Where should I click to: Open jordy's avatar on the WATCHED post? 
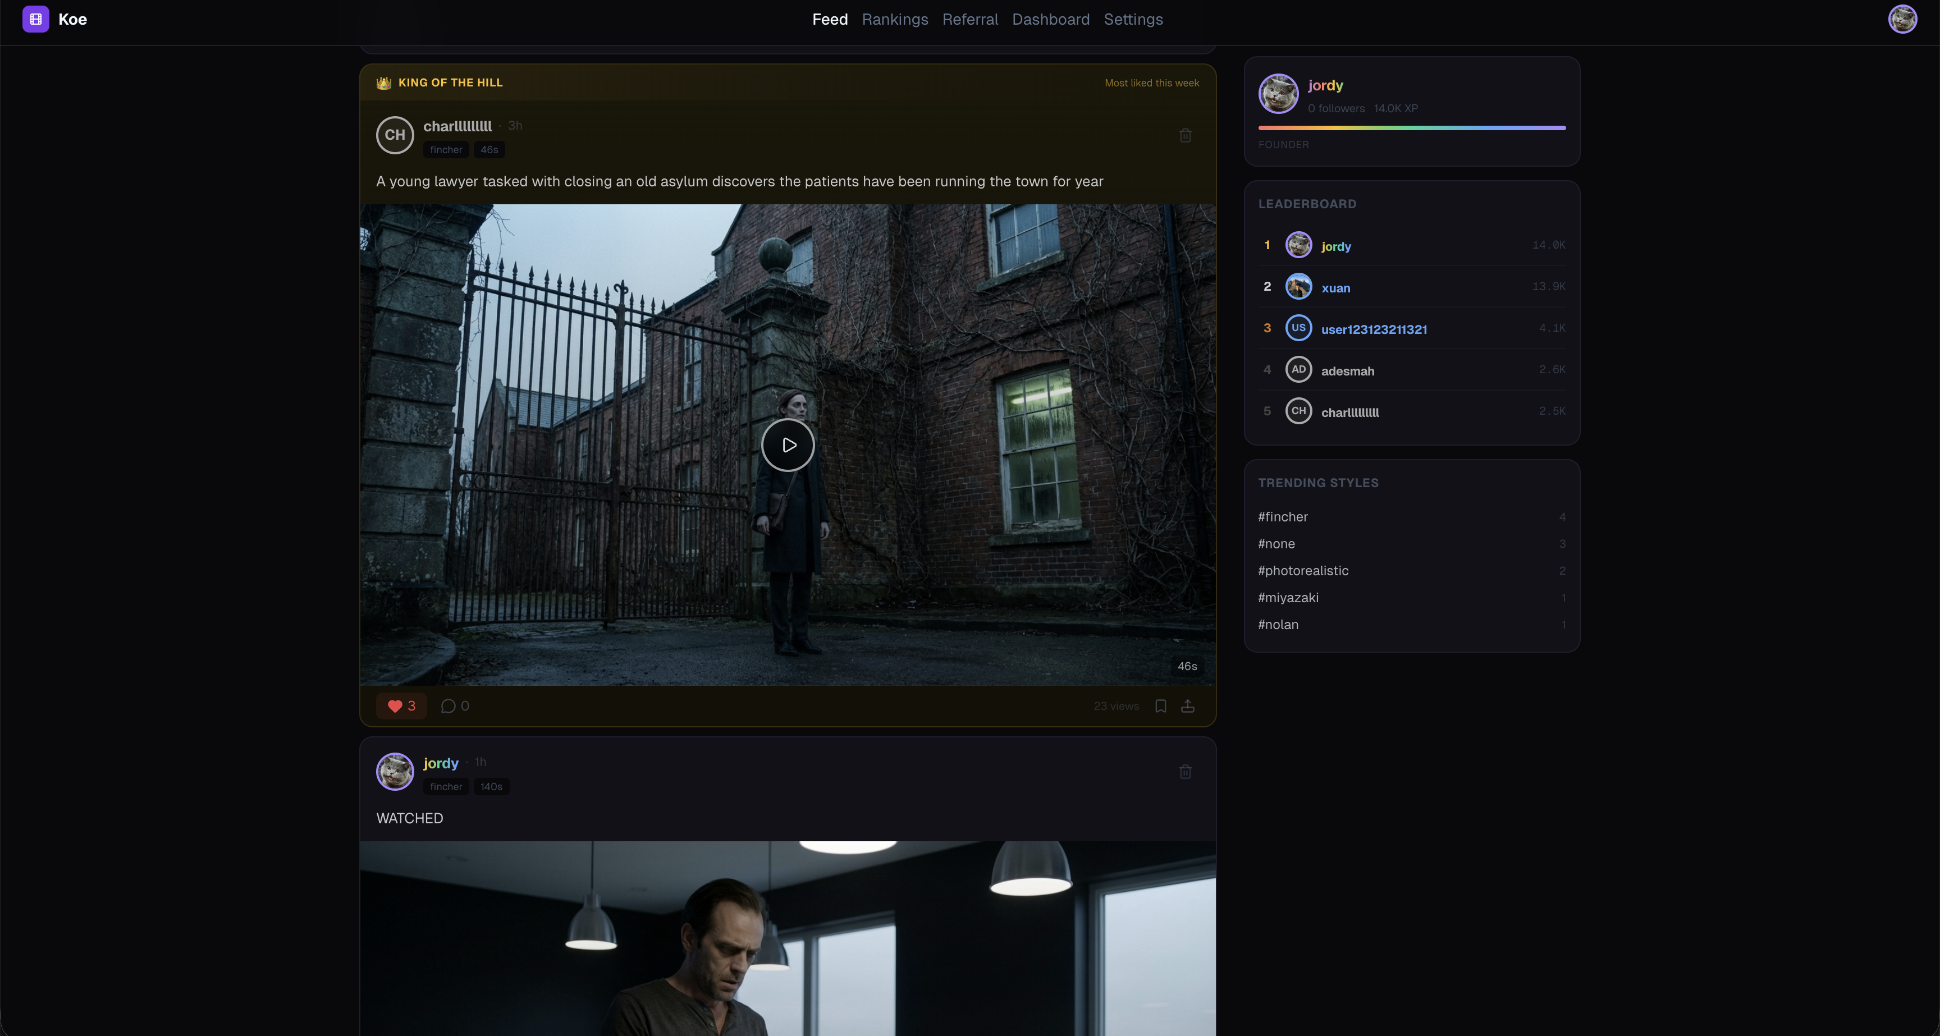click(395, 772)
